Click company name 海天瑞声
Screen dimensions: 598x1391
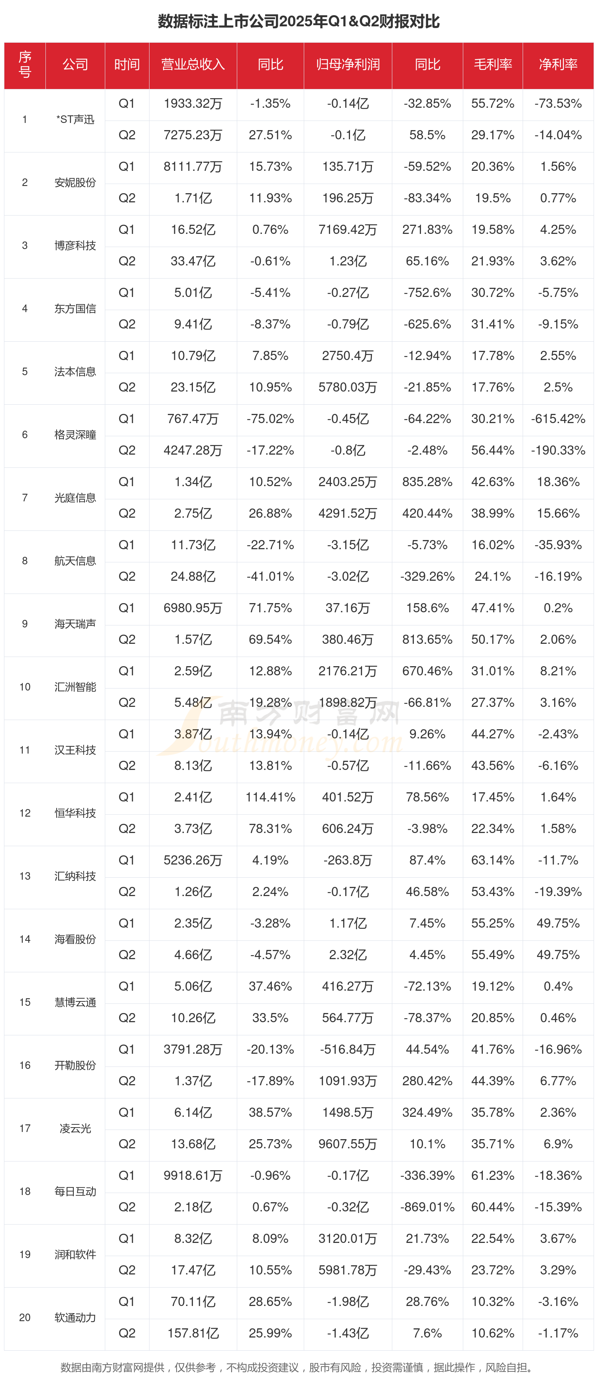pyautogui.click(x=75, y=624)
